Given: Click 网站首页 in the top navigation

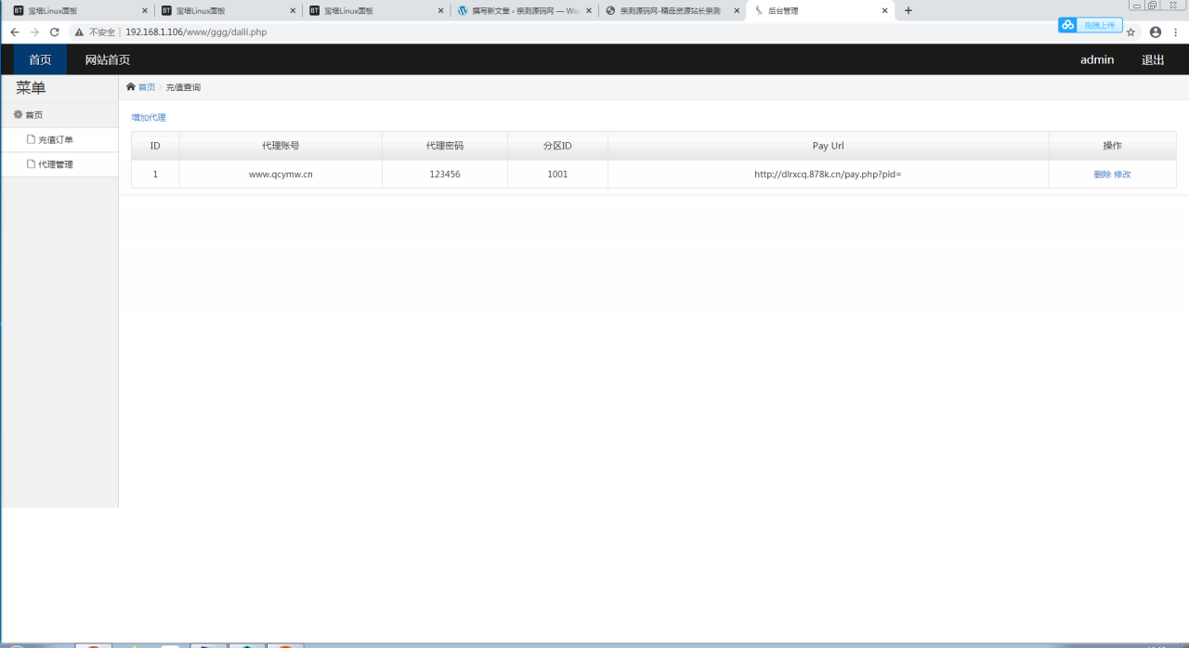Looking at the screenshot, I should [108, 59].
